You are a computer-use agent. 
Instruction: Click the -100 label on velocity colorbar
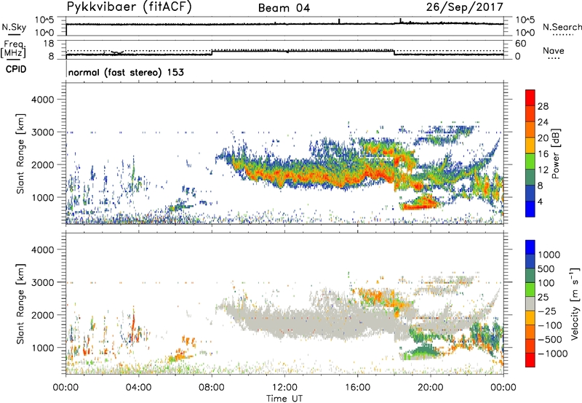(x=550, y=325)
